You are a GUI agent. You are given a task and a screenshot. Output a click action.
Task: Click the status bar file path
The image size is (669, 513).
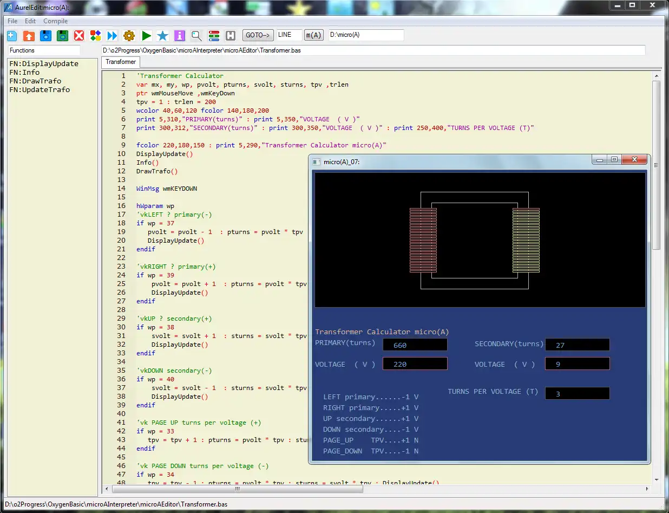point(116,504)
